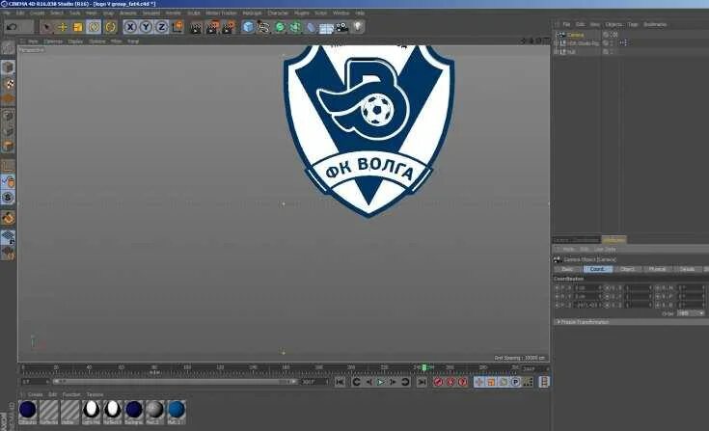Open the deformer objects icon
Viewport: 709px width, 431px height.
point(311,27)
